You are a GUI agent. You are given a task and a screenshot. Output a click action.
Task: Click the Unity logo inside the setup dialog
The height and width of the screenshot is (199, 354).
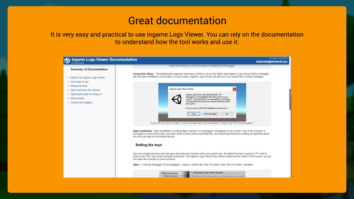tap(177, 100)
